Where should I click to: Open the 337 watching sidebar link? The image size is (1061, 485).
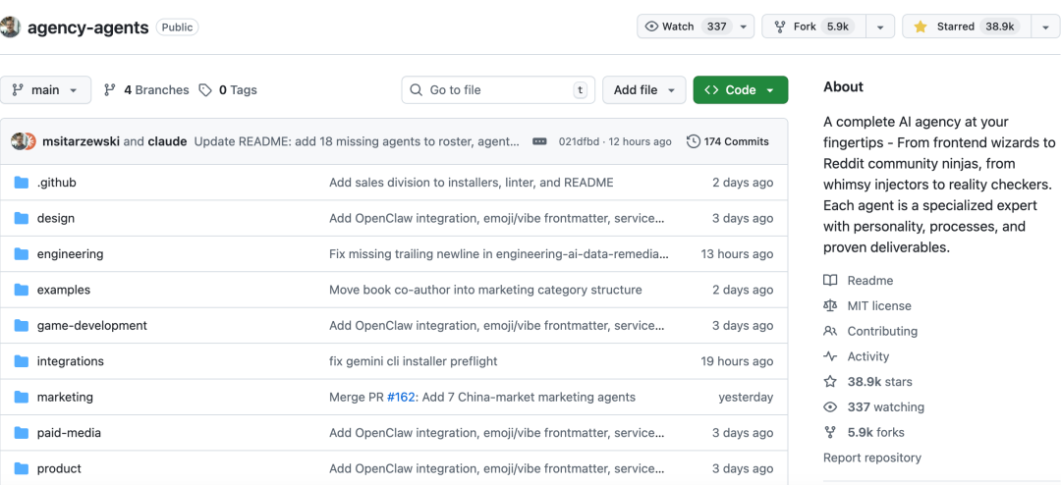pyautogui.click(x=873, y=407)
